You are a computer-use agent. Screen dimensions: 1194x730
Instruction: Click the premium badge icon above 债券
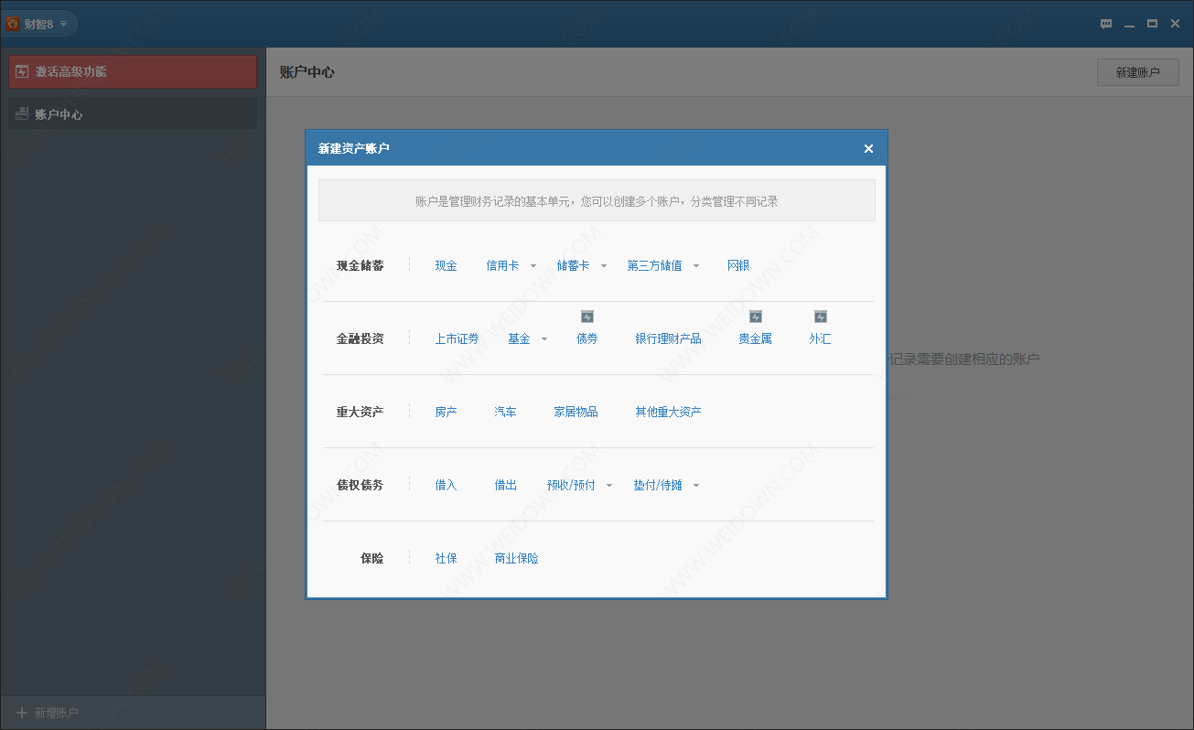[587, 317]
